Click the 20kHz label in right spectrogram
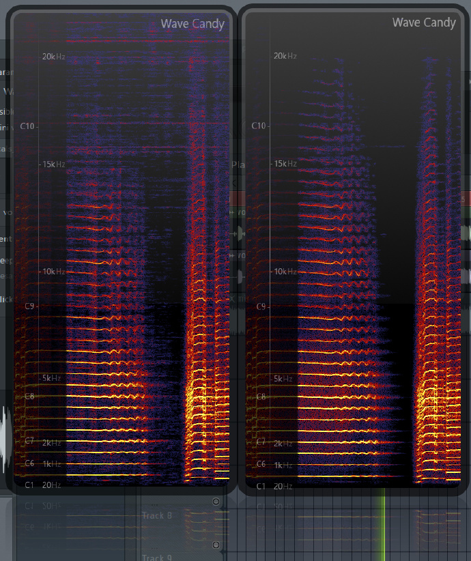The width and height of the screenshot is (471, 561). pos(285,56)
